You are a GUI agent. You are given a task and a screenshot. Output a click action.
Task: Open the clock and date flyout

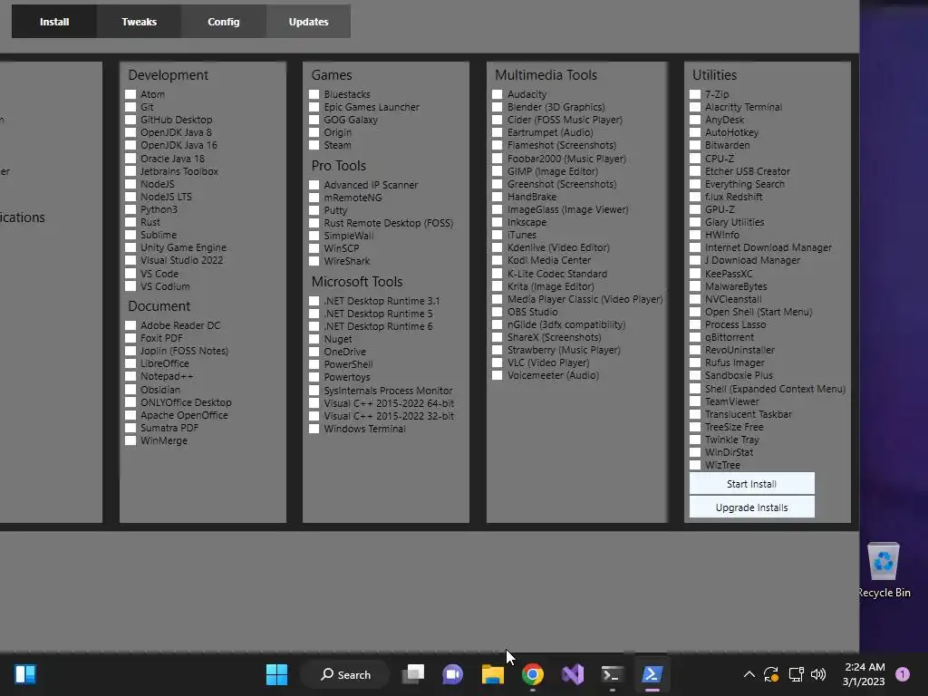tap(864, 674)
